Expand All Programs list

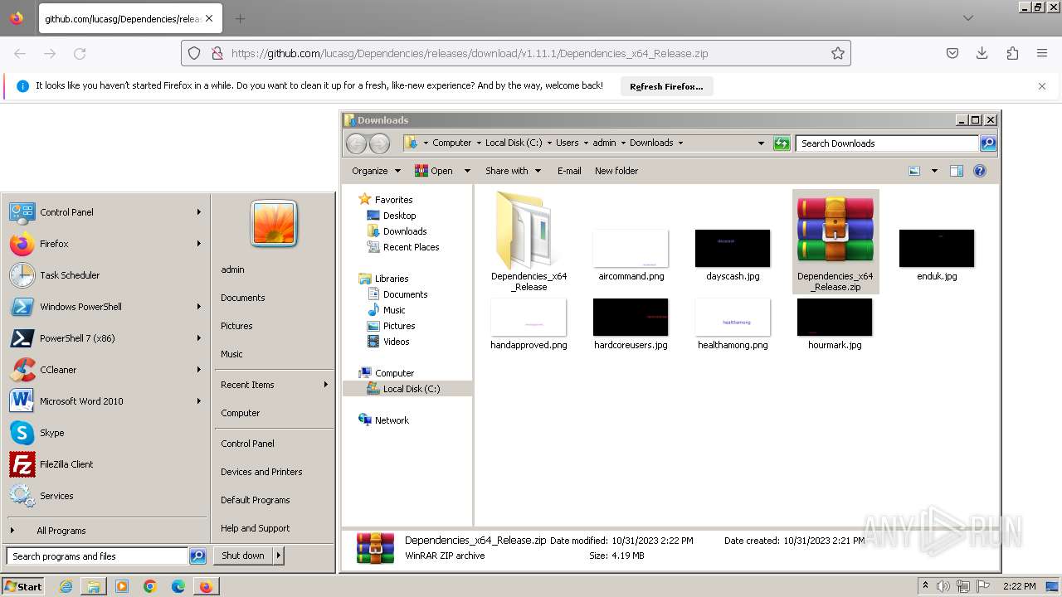coord(106,531)
